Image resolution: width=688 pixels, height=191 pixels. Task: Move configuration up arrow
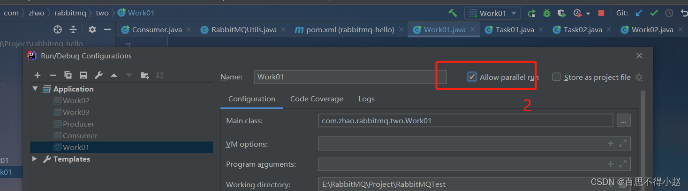point(113,75)
